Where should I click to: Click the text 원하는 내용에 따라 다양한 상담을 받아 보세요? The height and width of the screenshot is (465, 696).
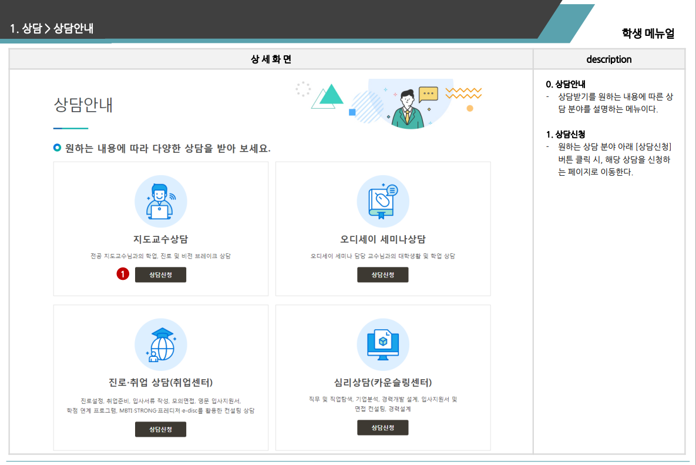(168, 148)
